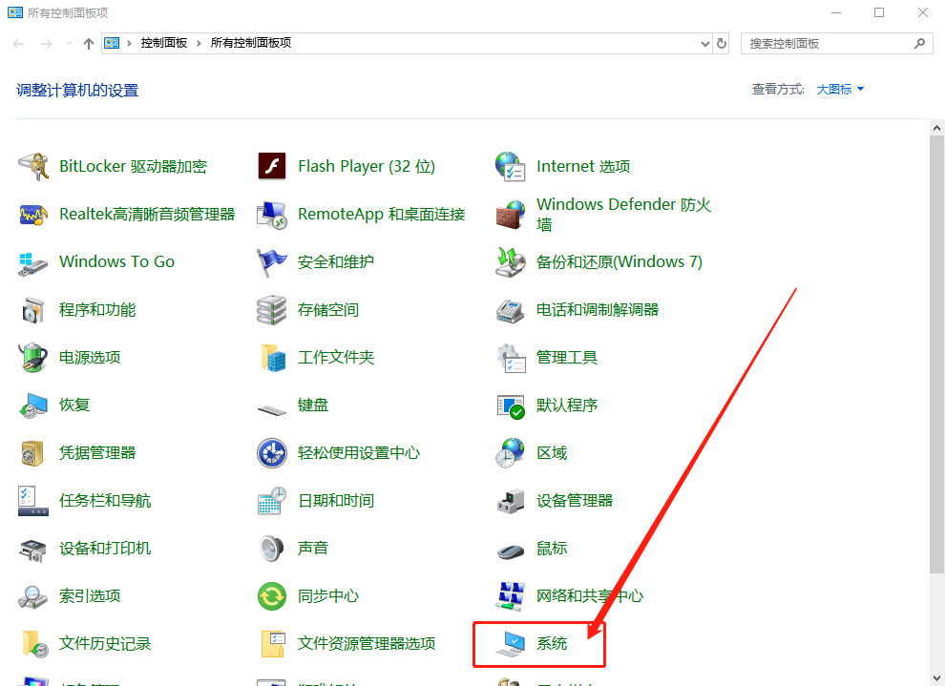Viewport: 945px width, 686px height.
Task: Open BitLocker 驱动器加密 icon
Action: (33, 166)
